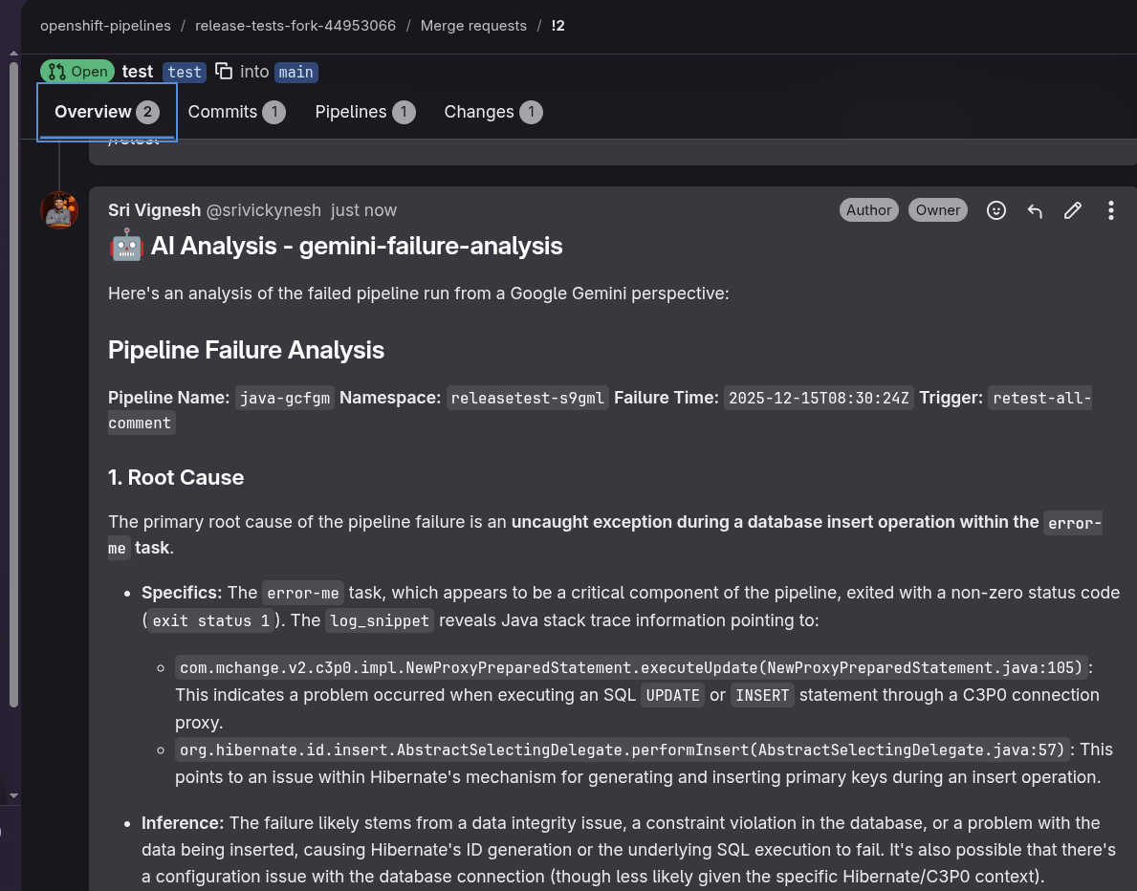Open the Commits tab
The image size is (1137, 891).
click(236, 112)
